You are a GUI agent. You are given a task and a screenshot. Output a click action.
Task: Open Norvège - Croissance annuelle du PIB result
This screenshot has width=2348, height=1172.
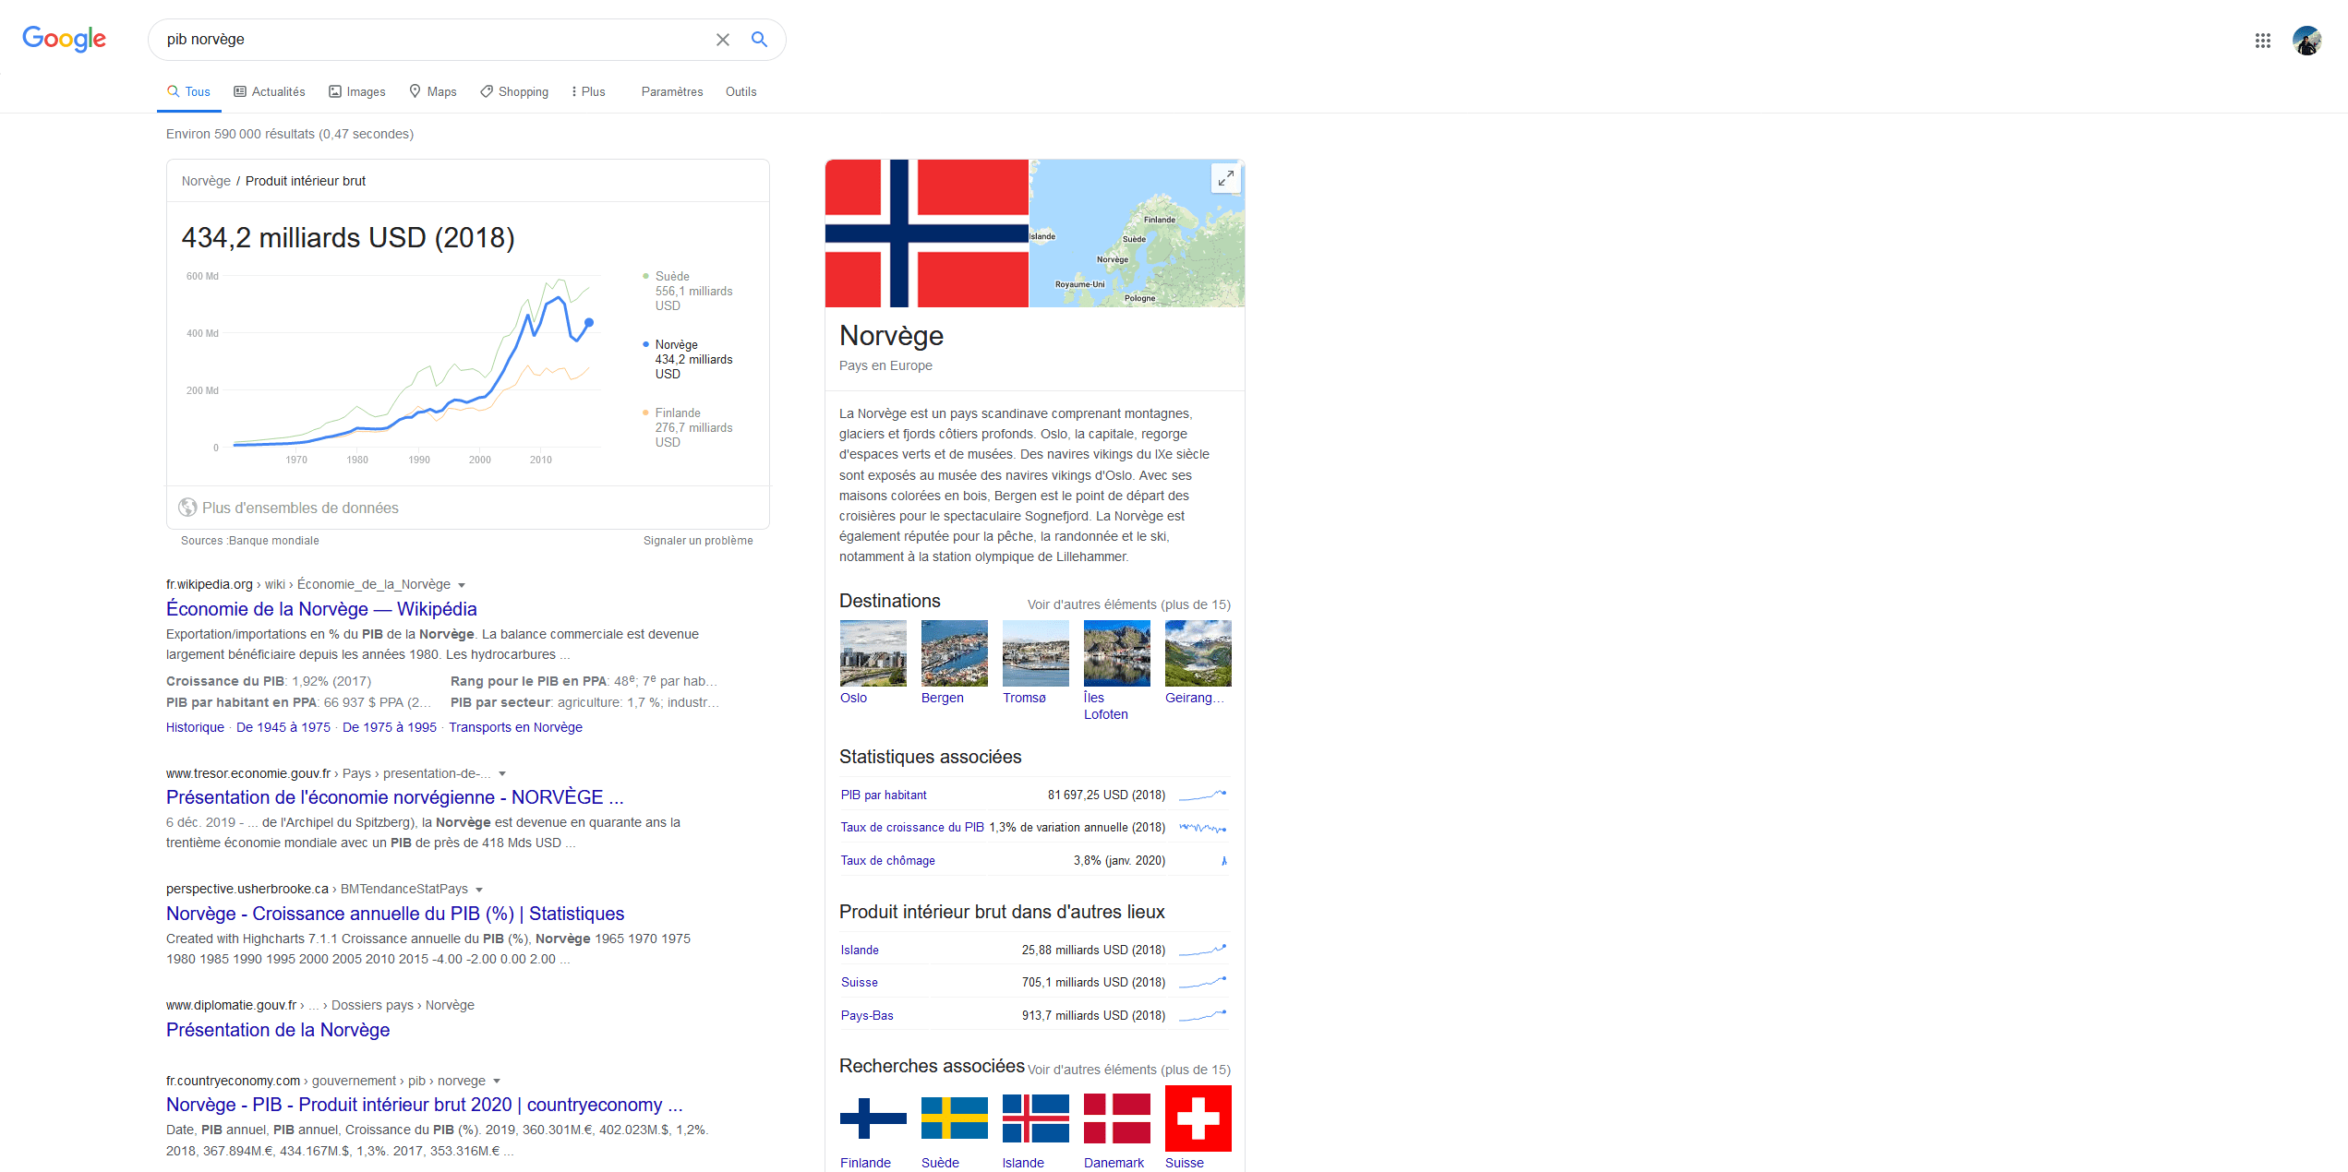coord(395,914)
